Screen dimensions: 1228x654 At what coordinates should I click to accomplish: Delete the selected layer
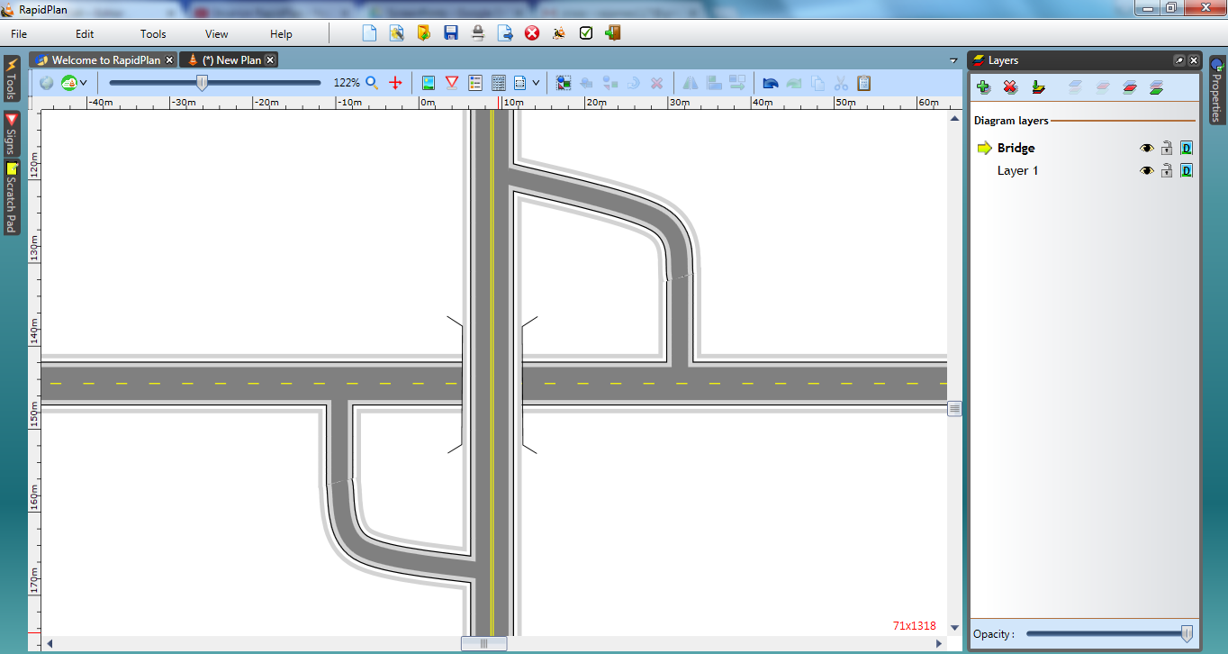tap(1010, 87)
